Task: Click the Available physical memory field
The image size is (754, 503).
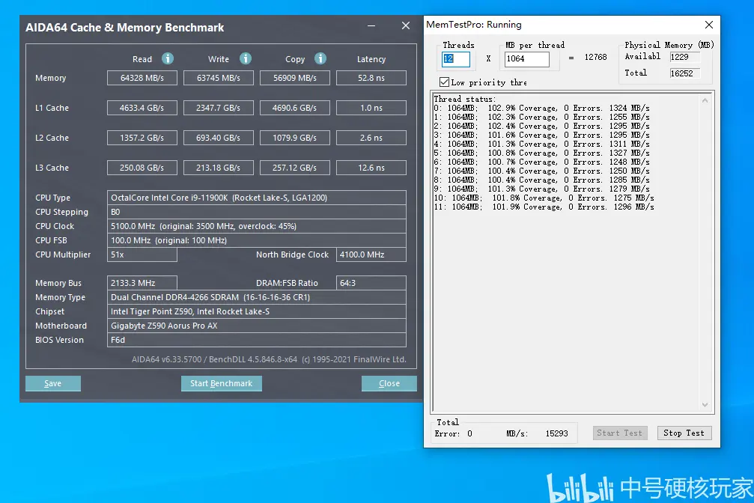Action: click(x=685, y=57)
